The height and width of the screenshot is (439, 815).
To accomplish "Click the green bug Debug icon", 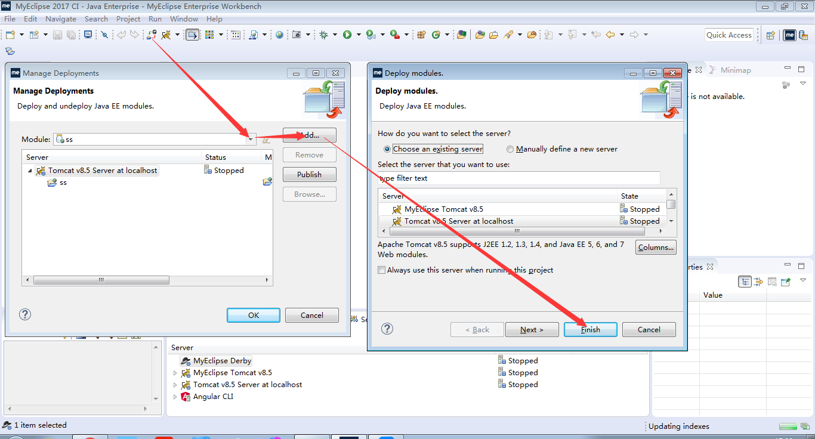I will pos(323,35).
